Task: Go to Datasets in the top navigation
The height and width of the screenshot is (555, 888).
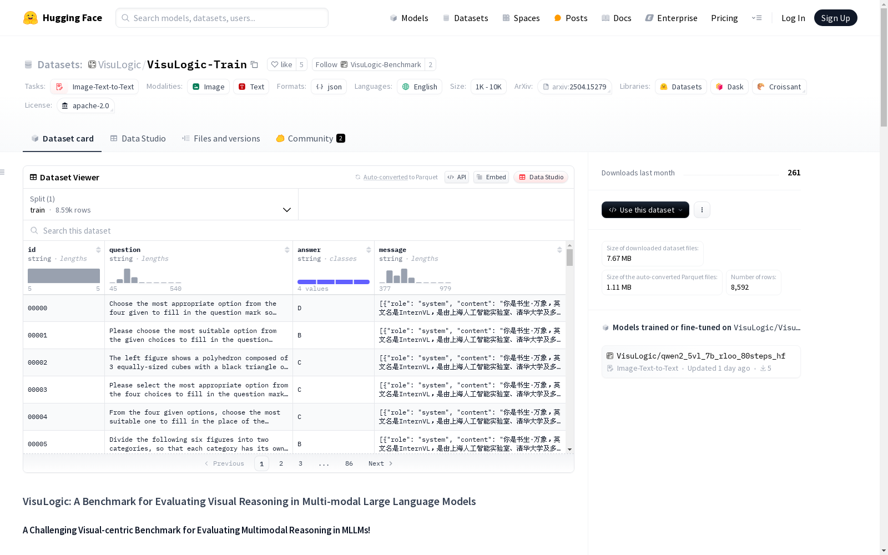Action: click(x=465, y=18)
